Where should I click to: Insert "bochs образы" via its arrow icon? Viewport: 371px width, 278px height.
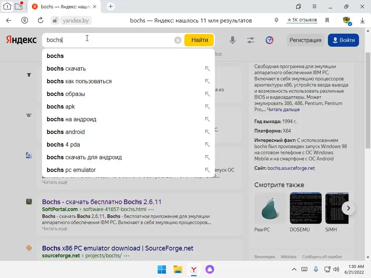[207, 94]
